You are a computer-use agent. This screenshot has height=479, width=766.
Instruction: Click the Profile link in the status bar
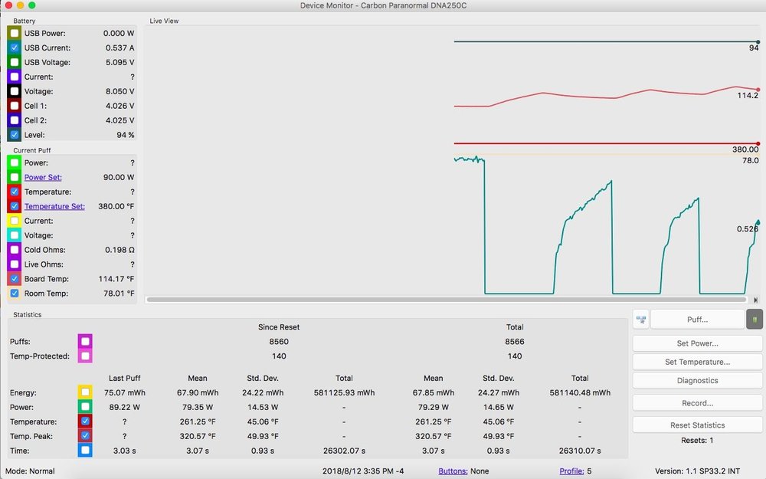[x=571, y=471]
